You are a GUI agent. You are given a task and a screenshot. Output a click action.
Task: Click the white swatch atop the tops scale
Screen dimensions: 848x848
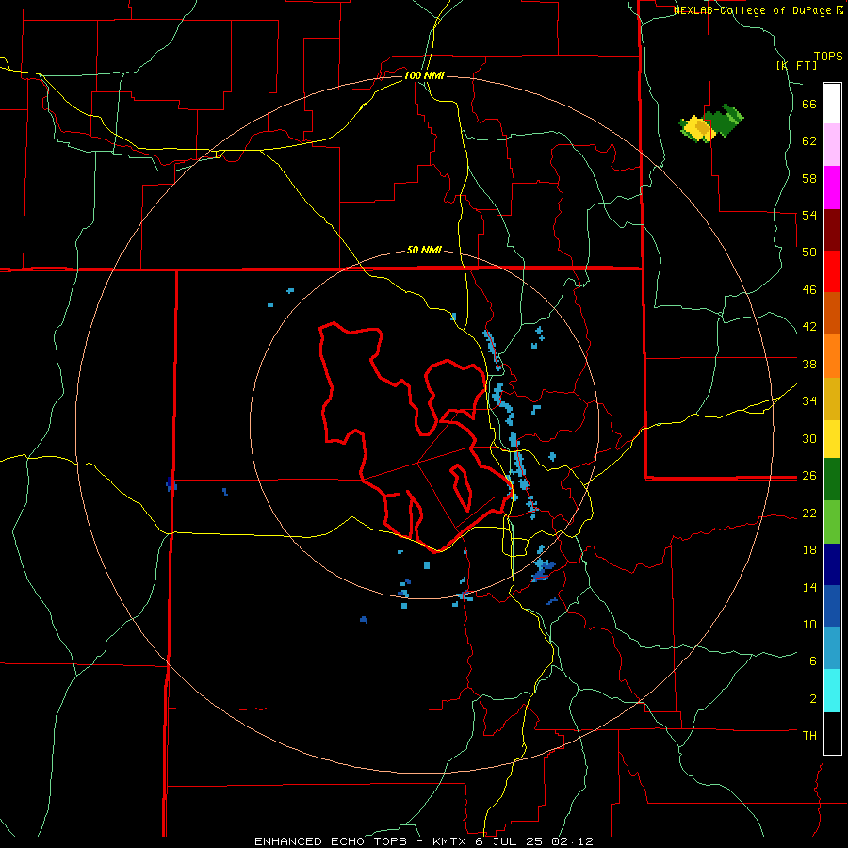832,104
